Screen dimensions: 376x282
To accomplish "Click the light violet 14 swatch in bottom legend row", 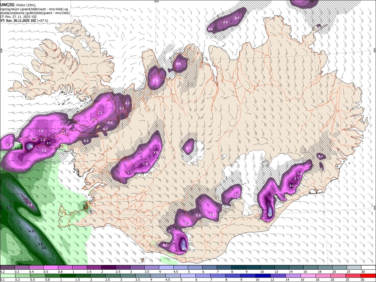I will (x=293, y=276).
